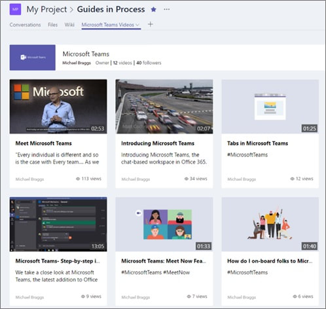Click the Guides in Process channel title

[x=111, y=9]
